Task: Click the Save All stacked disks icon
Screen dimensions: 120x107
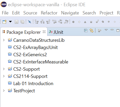Action: (x=22, y=22)
